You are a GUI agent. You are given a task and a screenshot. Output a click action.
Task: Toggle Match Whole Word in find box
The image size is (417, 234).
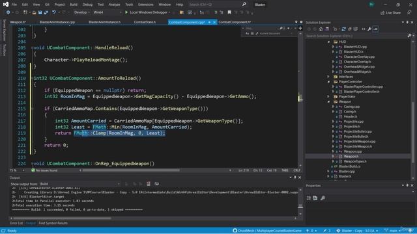252,33
